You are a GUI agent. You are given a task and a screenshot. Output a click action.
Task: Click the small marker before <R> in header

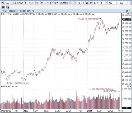pyautogui.click(x=1, y=14)
